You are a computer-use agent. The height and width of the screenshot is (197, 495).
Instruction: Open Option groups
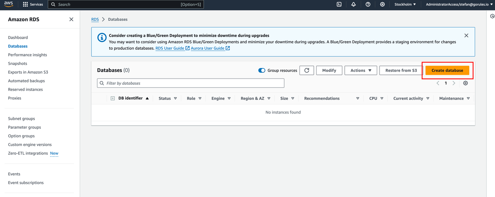21,136
